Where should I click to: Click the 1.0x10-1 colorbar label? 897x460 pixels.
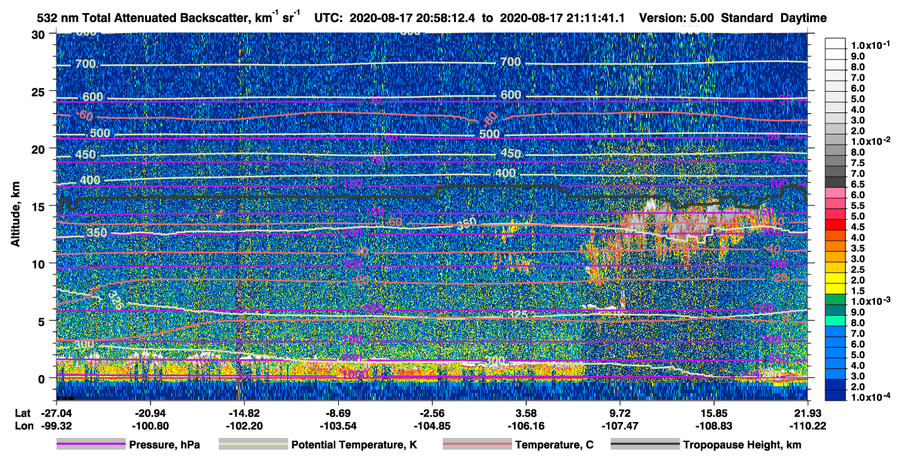click(x=869, y=45)
